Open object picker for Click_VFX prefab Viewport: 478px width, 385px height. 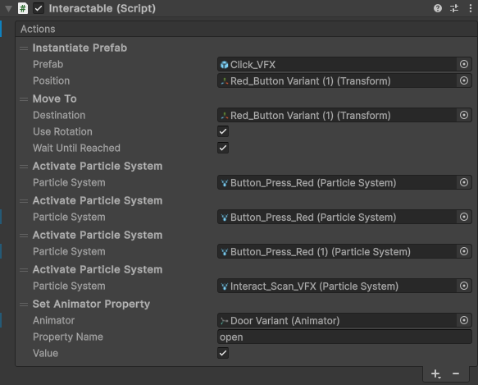click(464, 64)
